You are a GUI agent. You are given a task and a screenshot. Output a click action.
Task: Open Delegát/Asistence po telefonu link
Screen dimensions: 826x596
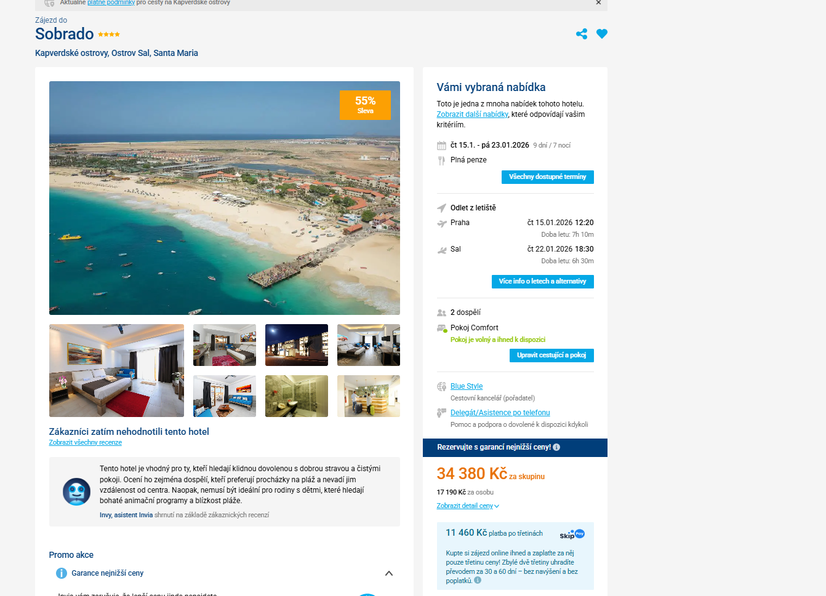[500, 413]
